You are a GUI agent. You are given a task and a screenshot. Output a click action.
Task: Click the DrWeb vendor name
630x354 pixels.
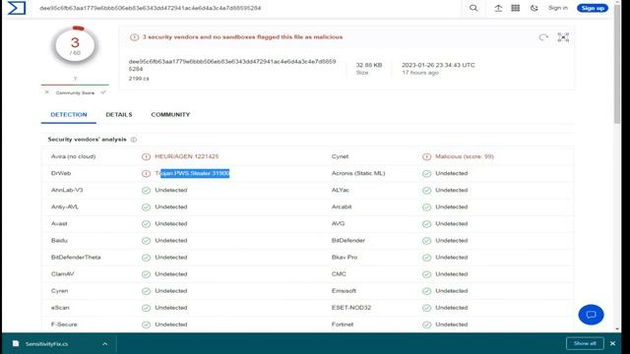tap(61, 173)
